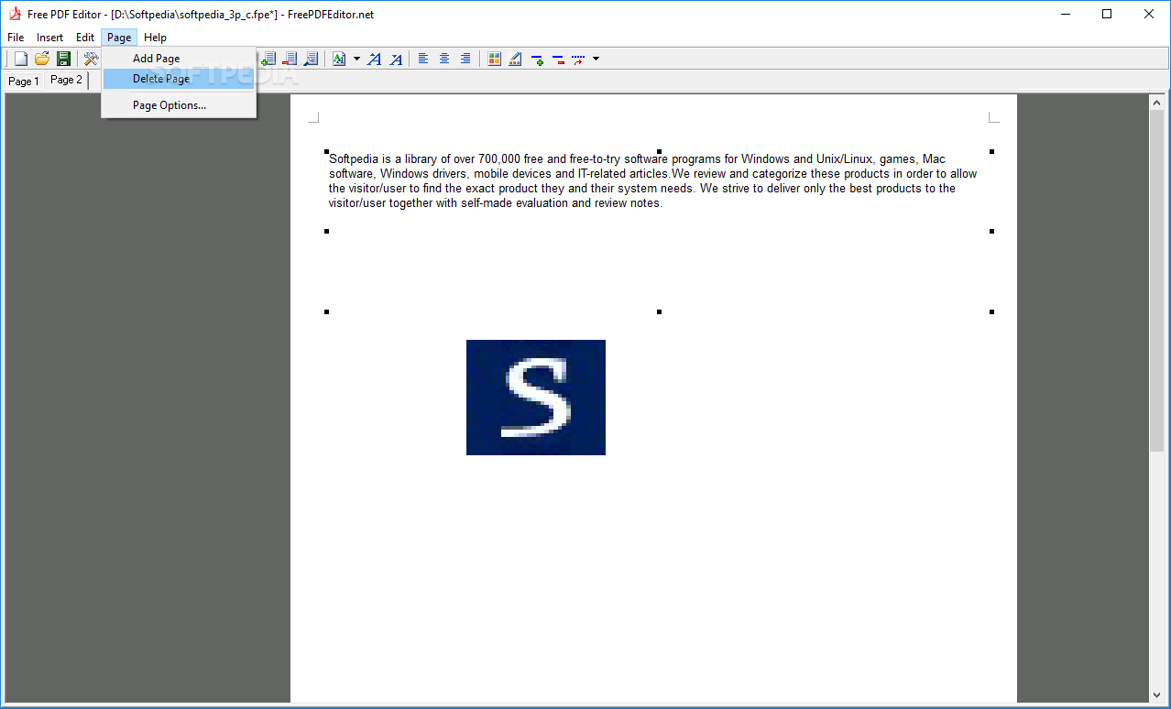Open Page Options... from the menu
The height and width of the screenshot is (709, 1171).
179,105
